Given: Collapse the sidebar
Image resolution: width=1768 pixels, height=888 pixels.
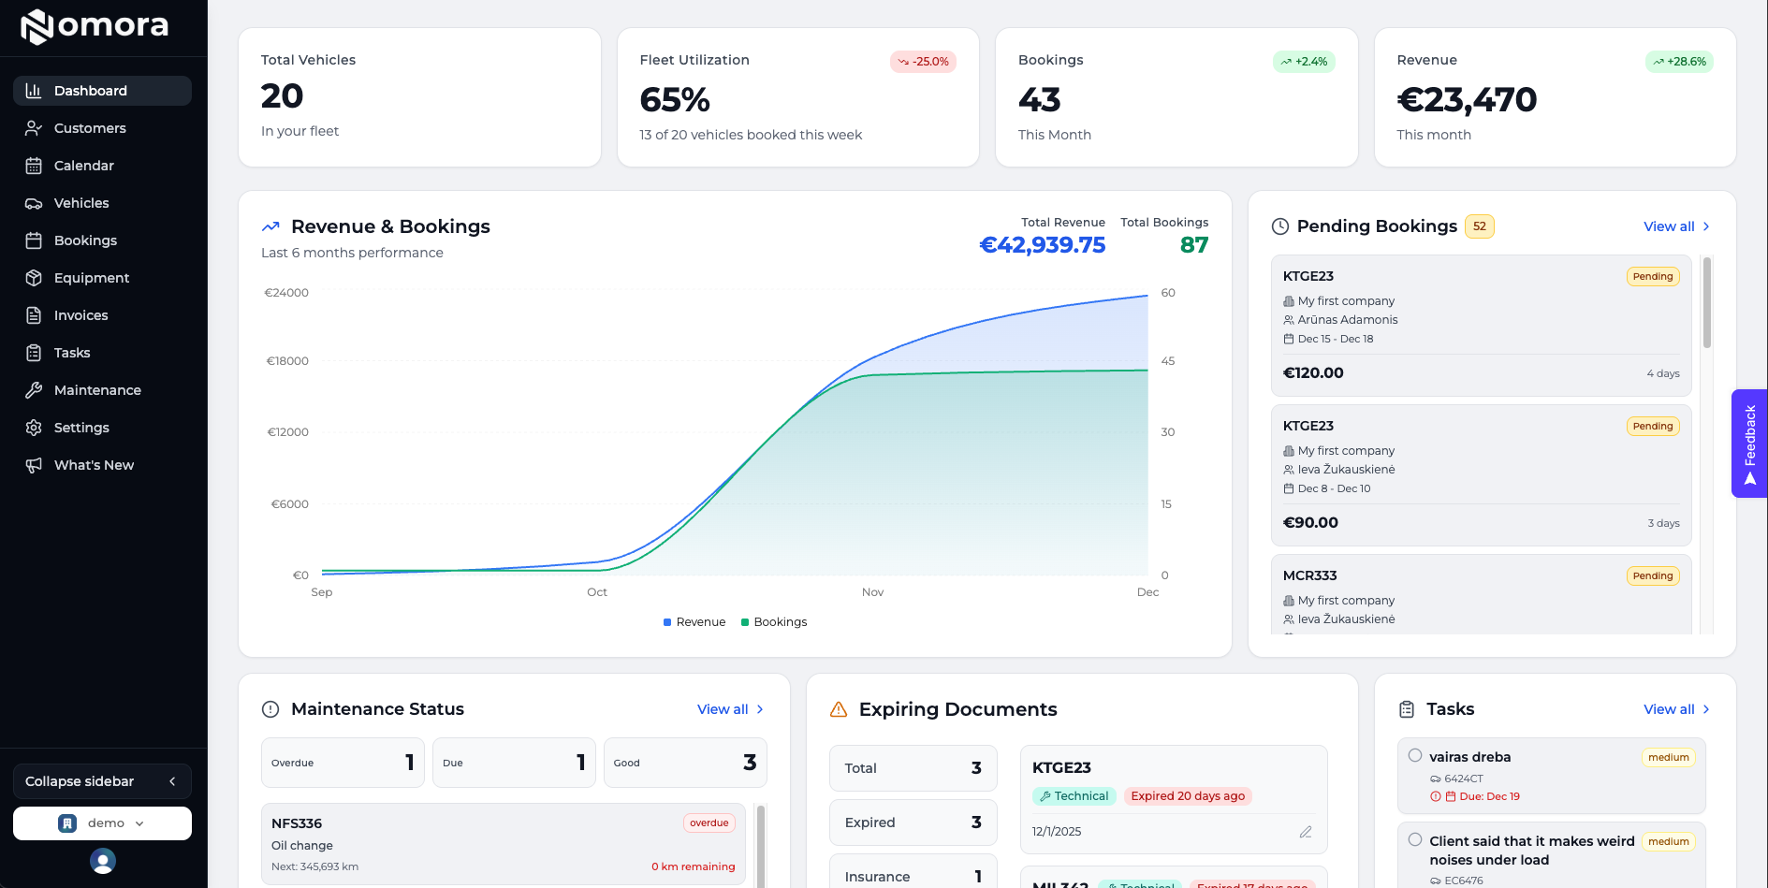Looking at the screenshot, I should [102, 781].
